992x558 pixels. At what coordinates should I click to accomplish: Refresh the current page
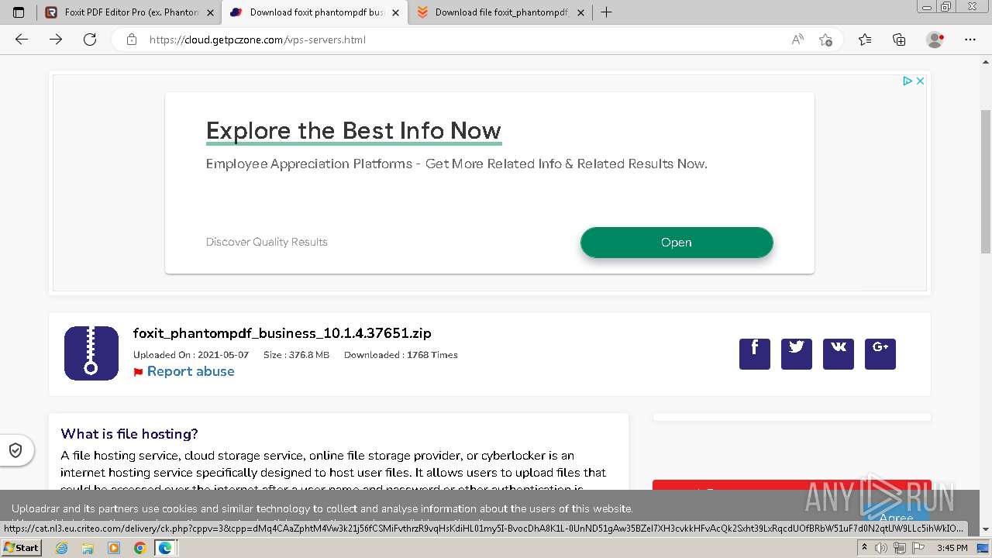[x=90, y=40]
